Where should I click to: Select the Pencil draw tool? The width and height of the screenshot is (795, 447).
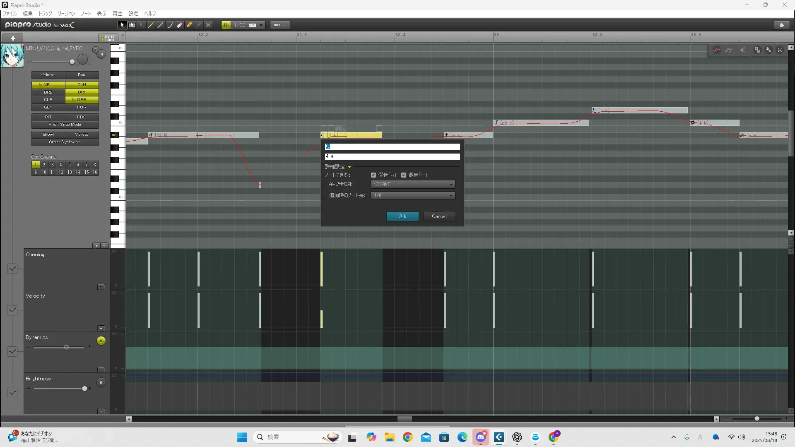151,25
